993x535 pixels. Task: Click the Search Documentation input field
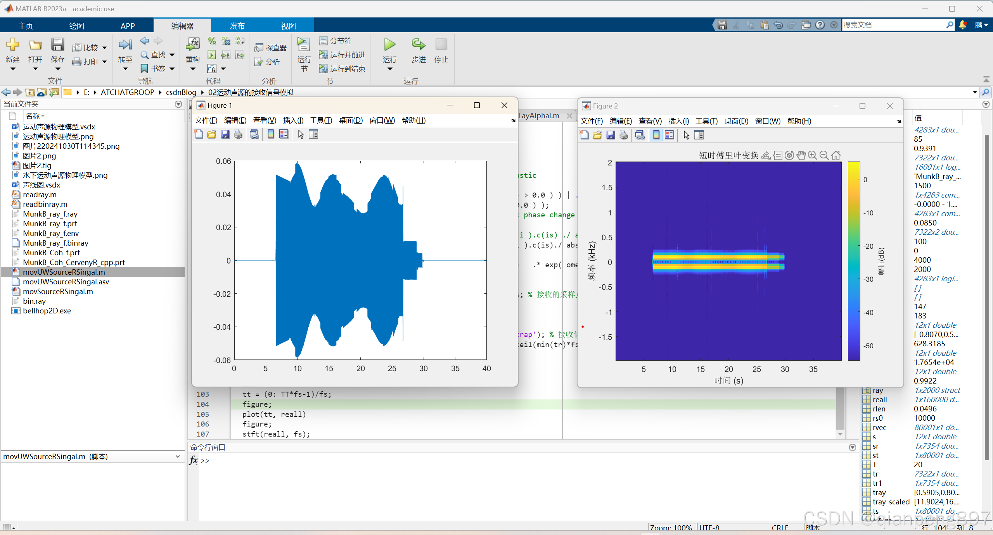[892, 25]
